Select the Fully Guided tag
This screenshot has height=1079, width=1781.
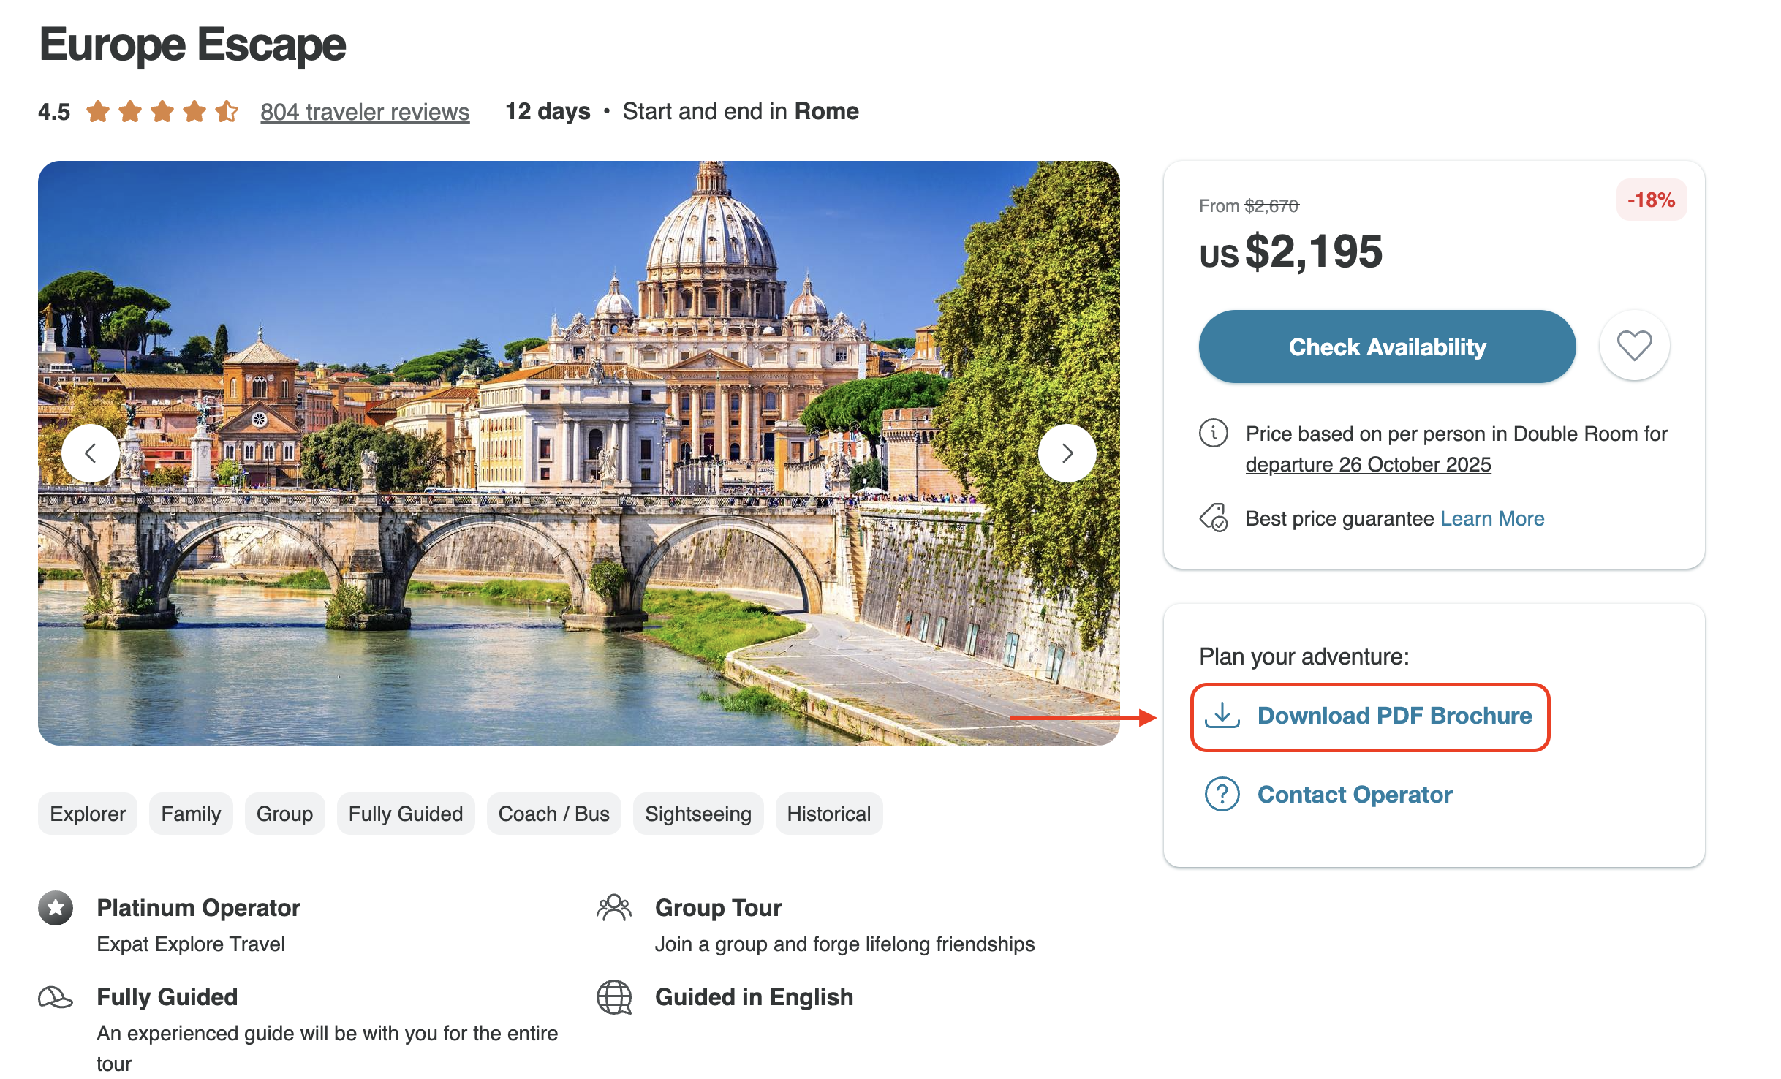tap(406, 814)
